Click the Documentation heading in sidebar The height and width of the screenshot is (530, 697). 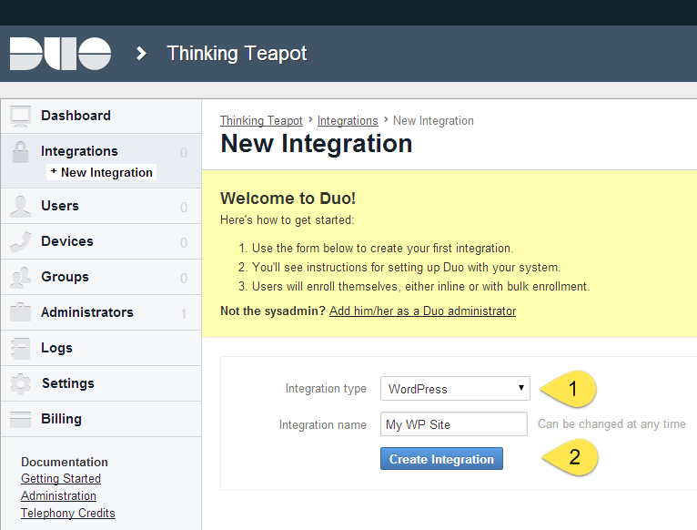65,462
